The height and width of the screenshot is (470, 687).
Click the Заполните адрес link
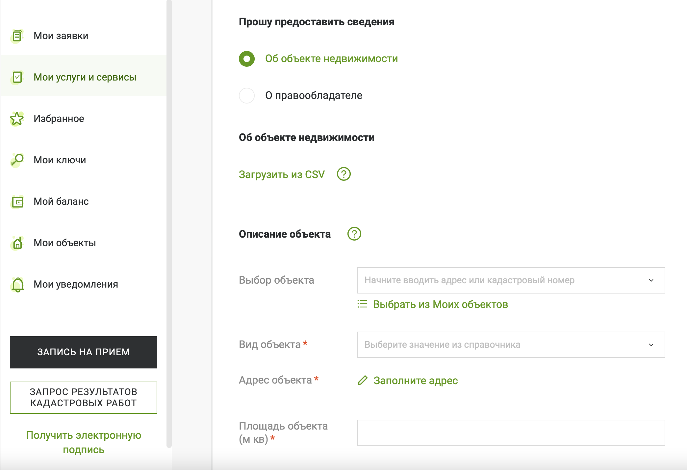[x=416, y=381]
